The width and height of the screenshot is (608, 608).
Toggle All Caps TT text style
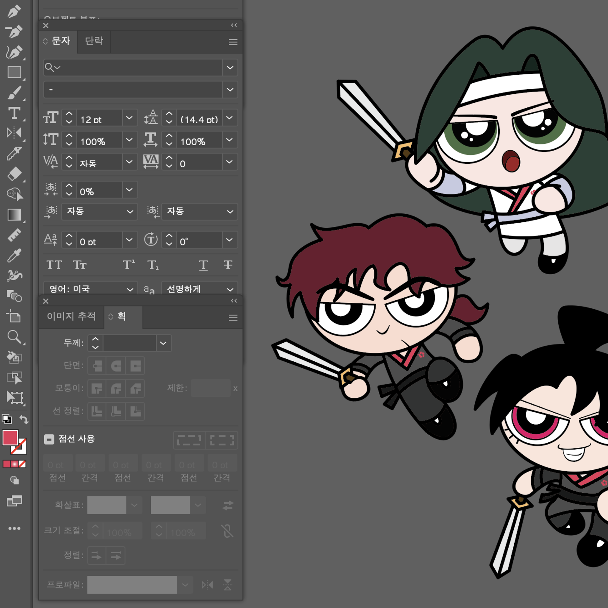click(x=54, y=265)
